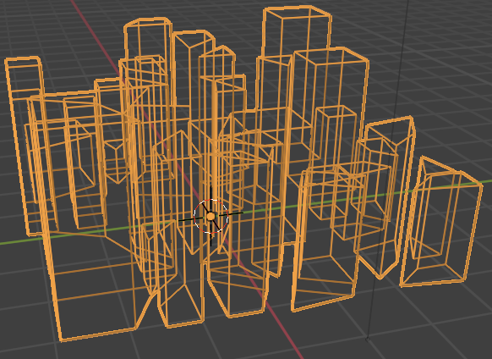The height and width of the screenshot is (359, 492).
Task: Click the bottom endpoint of the dark vertical line
Action: tap(367, 339)
